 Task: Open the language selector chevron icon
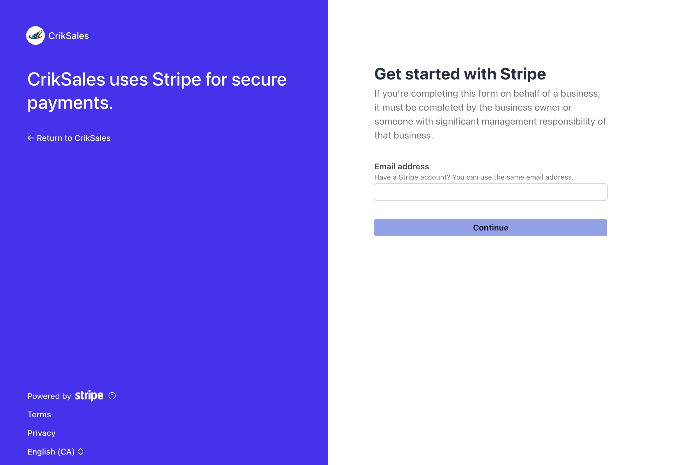pyautogui.click(x=81, y=452)
